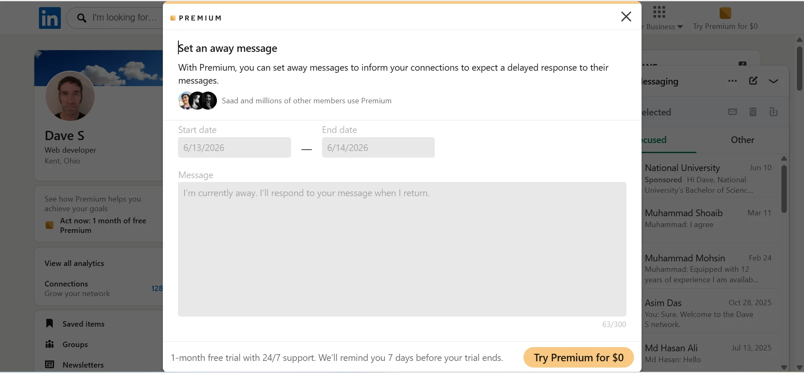Click the 63/300 character counter

click(x=614, y=324)
